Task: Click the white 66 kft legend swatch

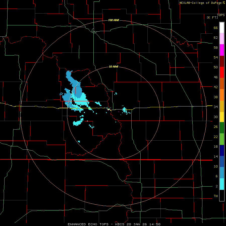Action: coord(222,28)
